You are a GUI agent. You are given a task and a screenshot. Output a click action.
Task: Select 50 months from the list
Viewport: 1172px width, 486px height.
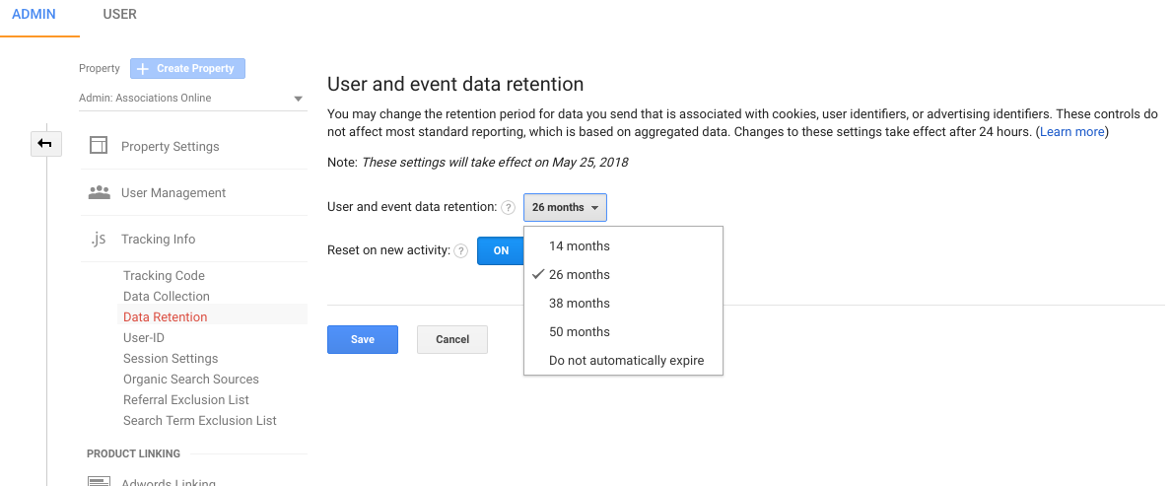[580, 332]
